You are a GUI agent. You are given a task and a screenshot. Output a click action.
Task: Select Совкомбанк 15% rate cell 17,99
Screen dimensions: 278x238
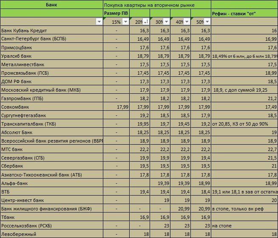point(116,107)
